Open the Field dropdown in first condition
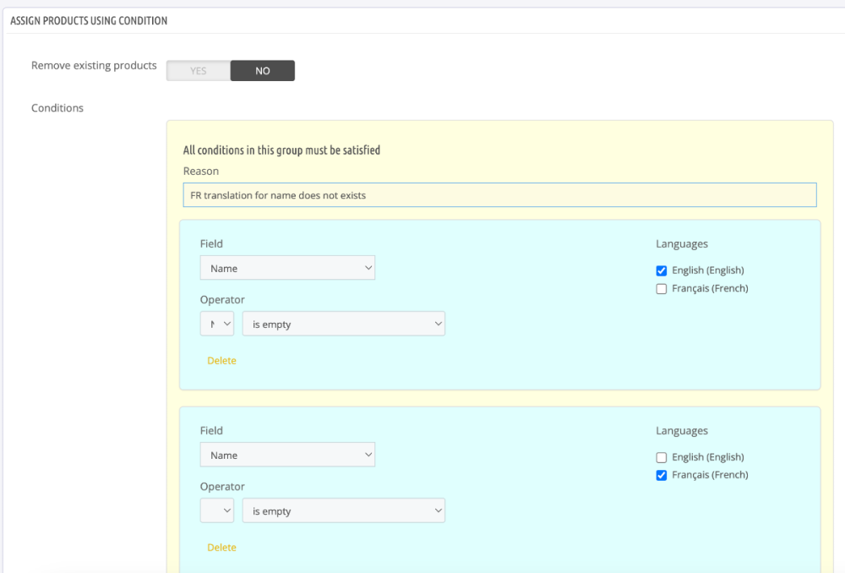Image resolution: width=845 pixels, height=573 pixels. point(287,268)
